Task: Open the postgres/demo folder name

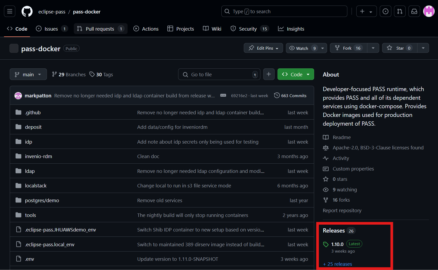Action: click(42, 200)
